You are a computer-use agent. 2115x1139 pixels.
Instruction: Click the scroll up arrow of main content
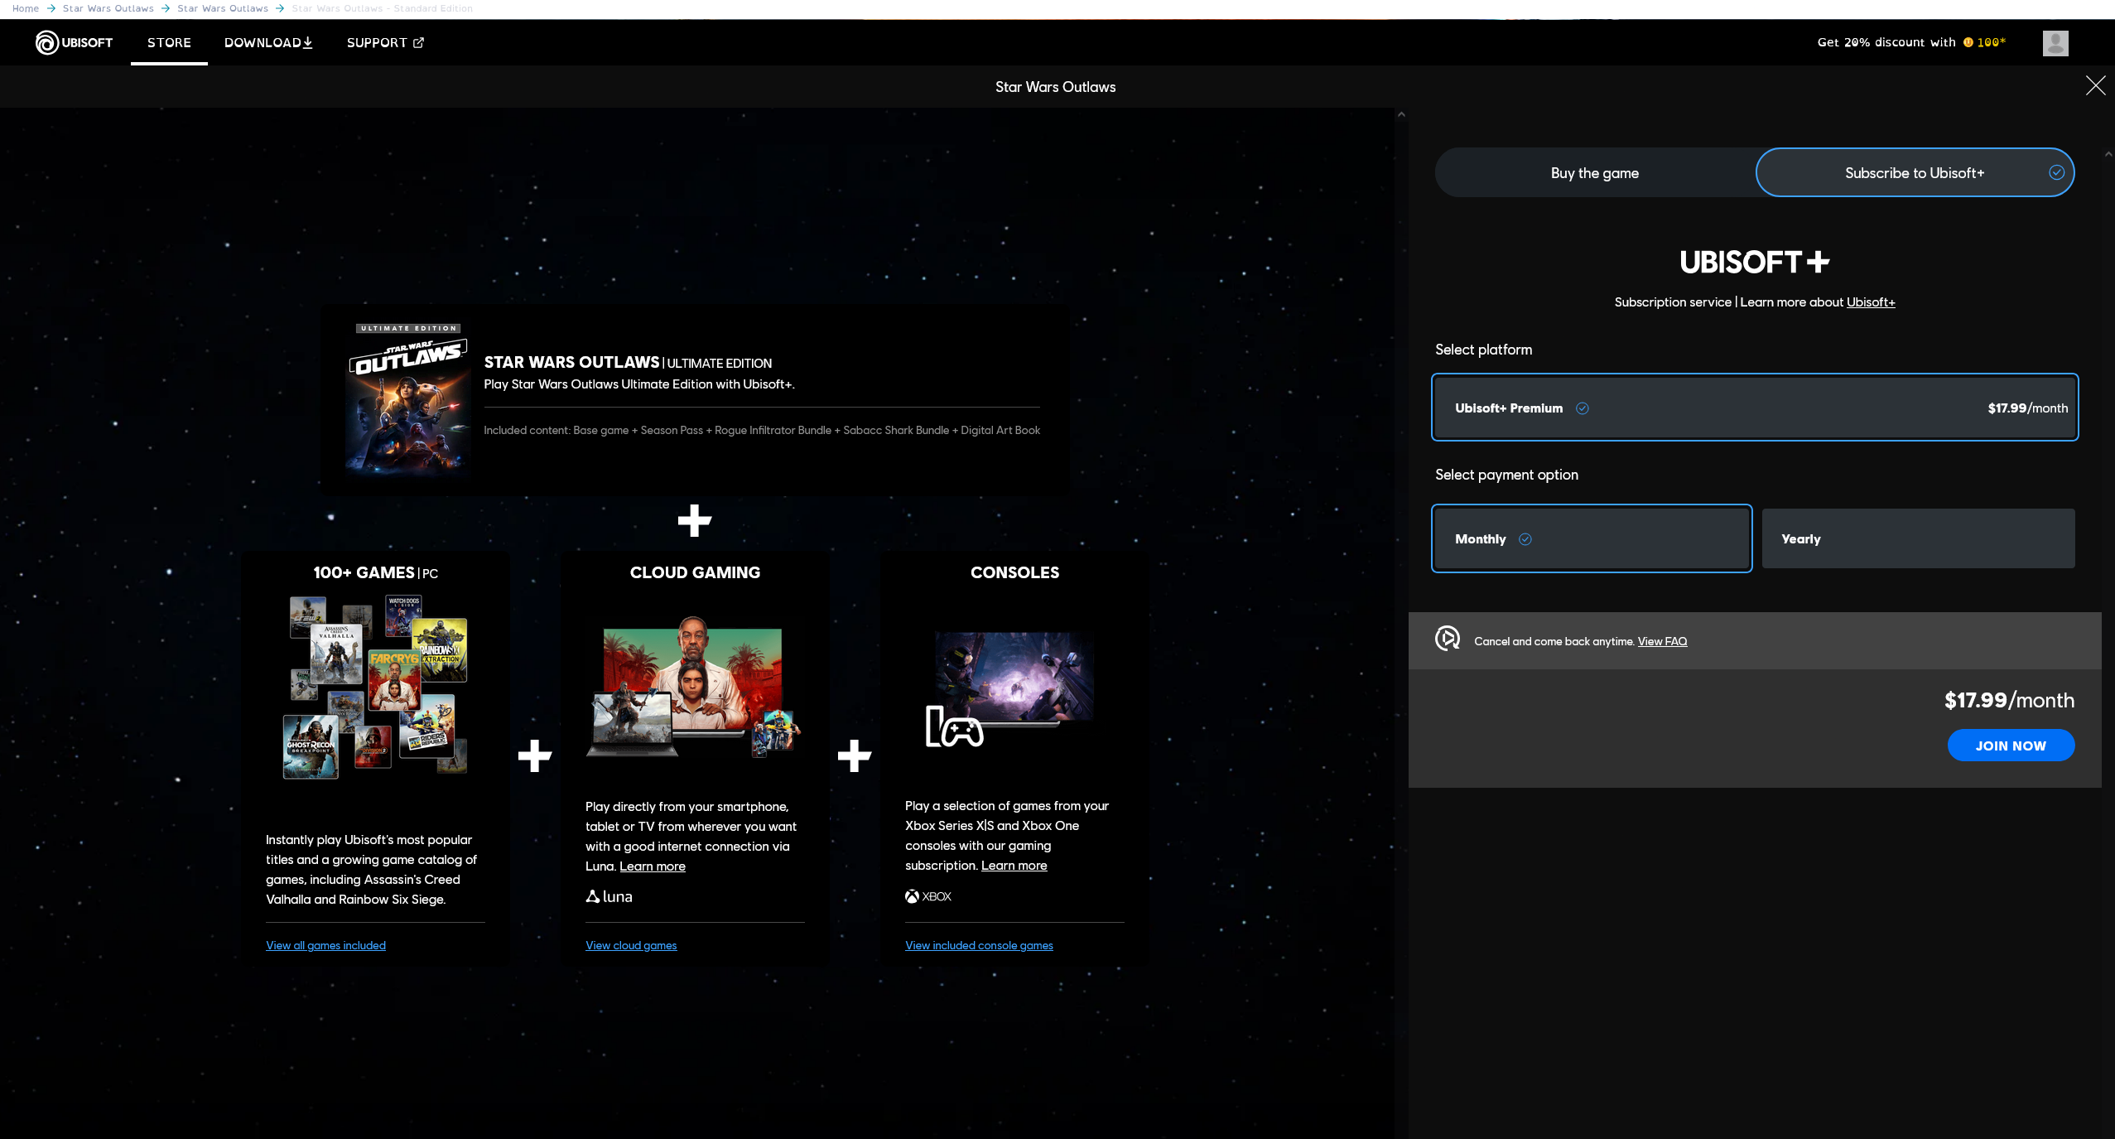coord(1401,114)
